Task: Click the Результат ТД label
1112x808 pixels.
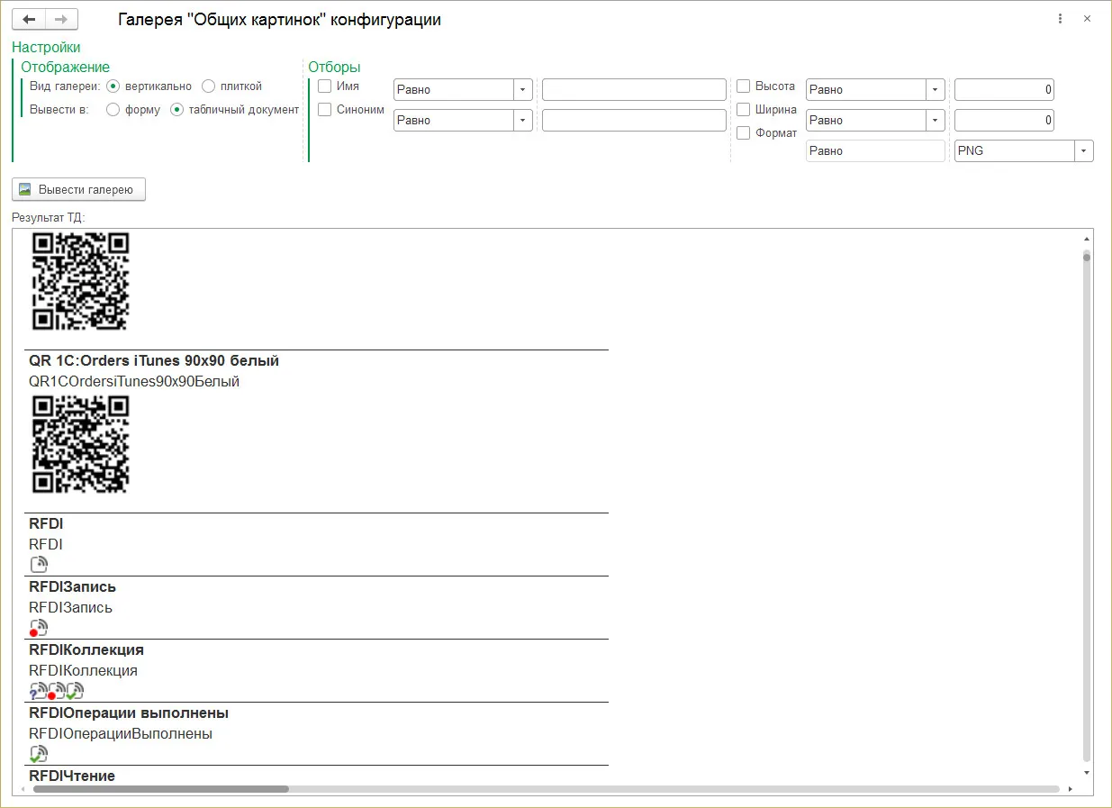Action: [x=48, y=217]
